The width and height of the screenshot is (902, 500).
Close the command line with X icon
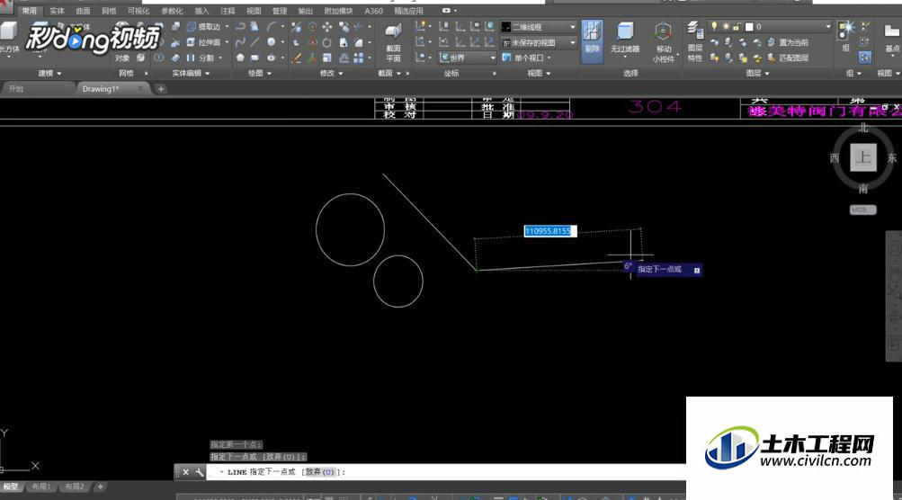(x=186, y=472)
